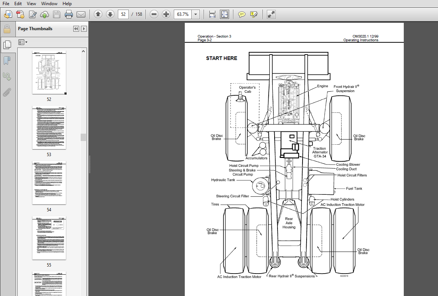Click the 'Operation - Section 3' header text
Viewport: 438px width, 296px height.
tap(214, 36)
